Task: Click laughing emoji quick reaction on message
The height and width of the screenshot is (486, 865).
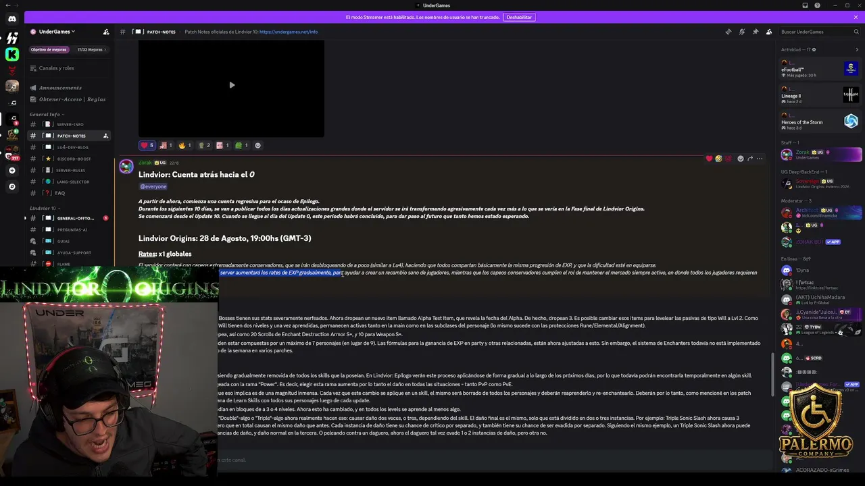Action: (718, 159)
